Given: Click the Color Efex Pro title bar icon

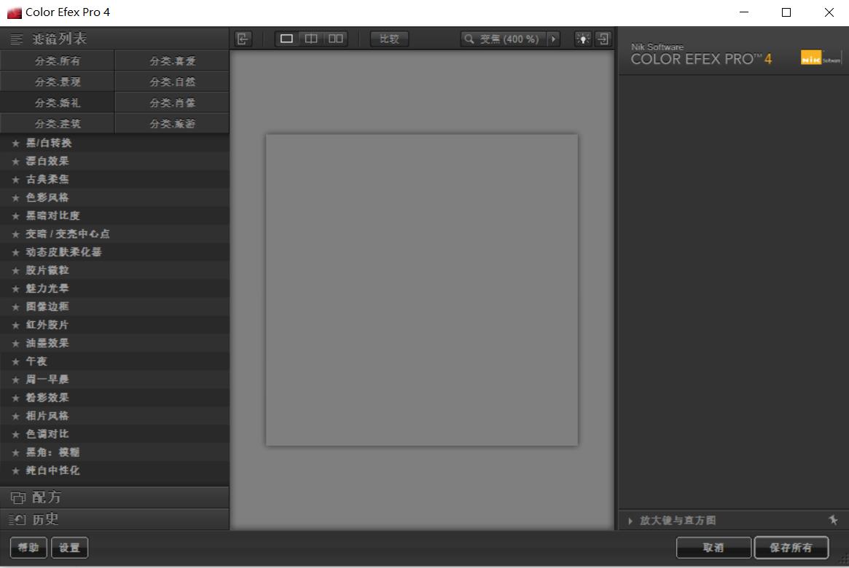Looking at the screenshot, I should pos(14,12).
